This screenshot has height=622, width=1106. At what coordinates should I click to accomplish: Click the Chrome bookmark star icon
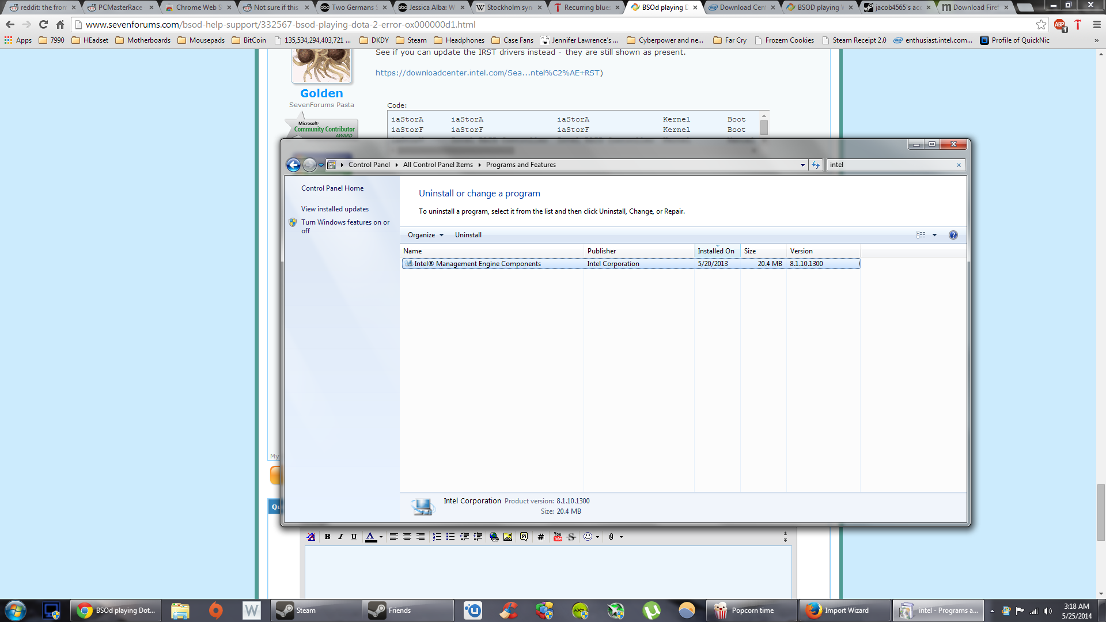coord(1041,25)
